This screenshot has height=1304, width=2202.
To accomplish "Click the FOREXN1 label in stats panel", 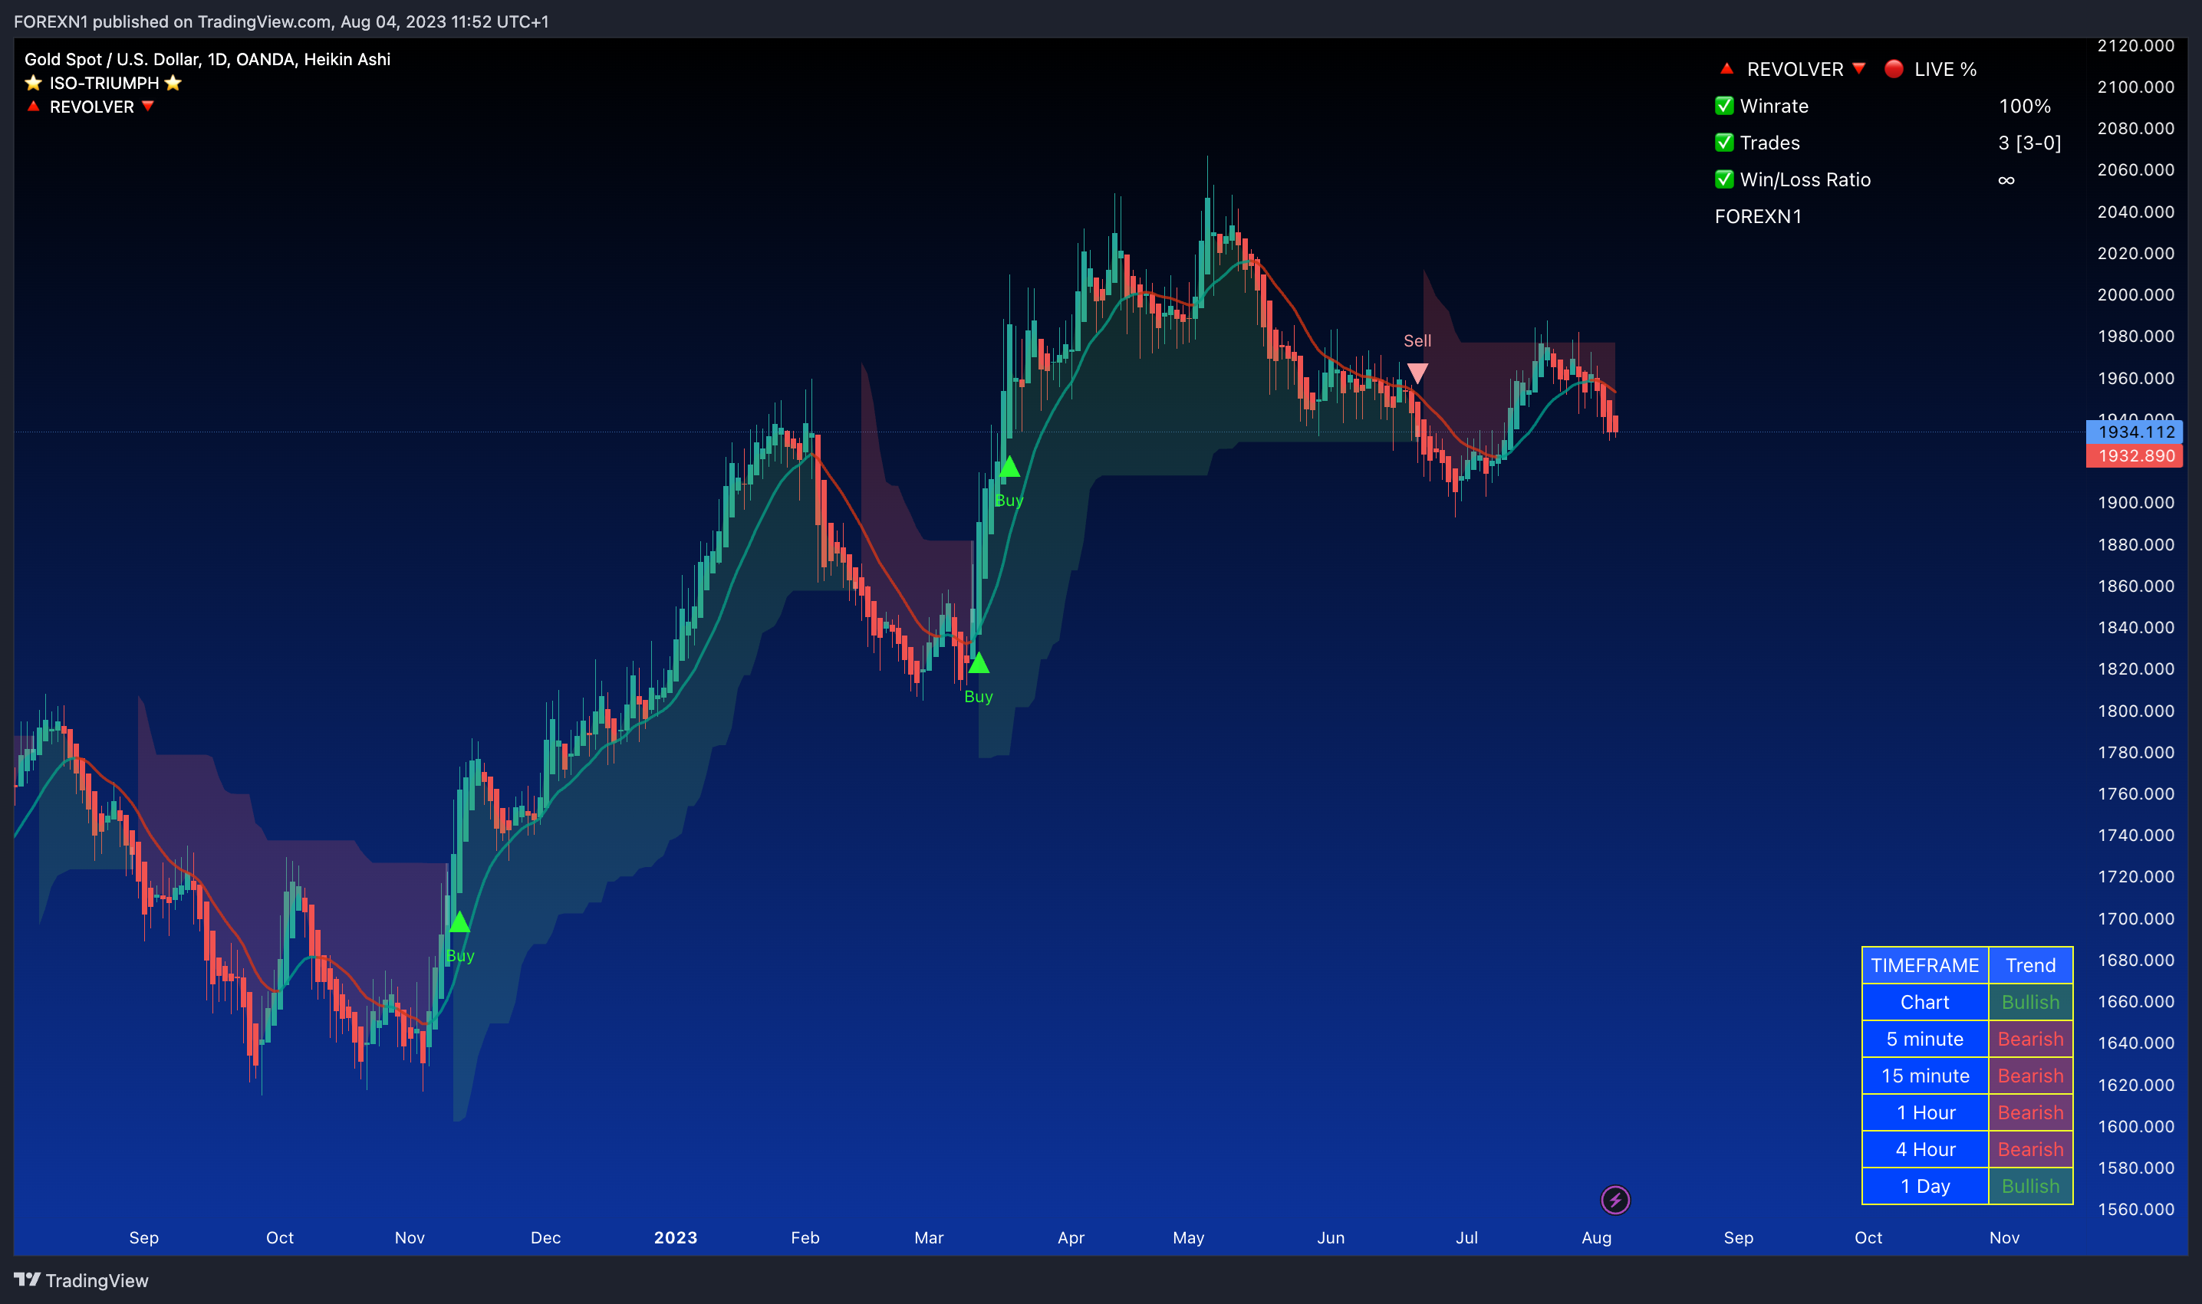I will click(x=1758, y=216).
